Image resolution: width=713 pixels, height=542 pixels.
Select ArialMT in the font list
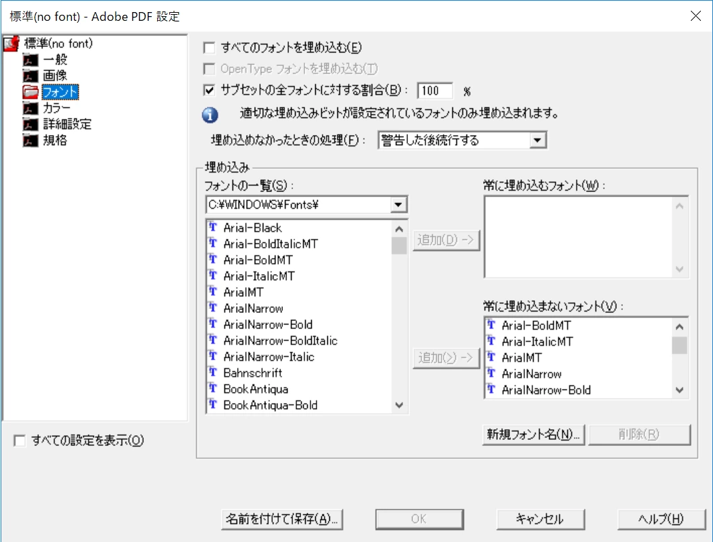(x=243, y=292)
